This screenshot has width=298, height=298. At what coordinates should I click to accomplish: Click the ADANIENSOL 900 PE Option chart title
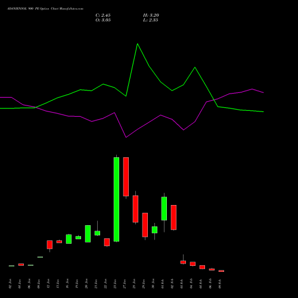(x=45, y=9)
